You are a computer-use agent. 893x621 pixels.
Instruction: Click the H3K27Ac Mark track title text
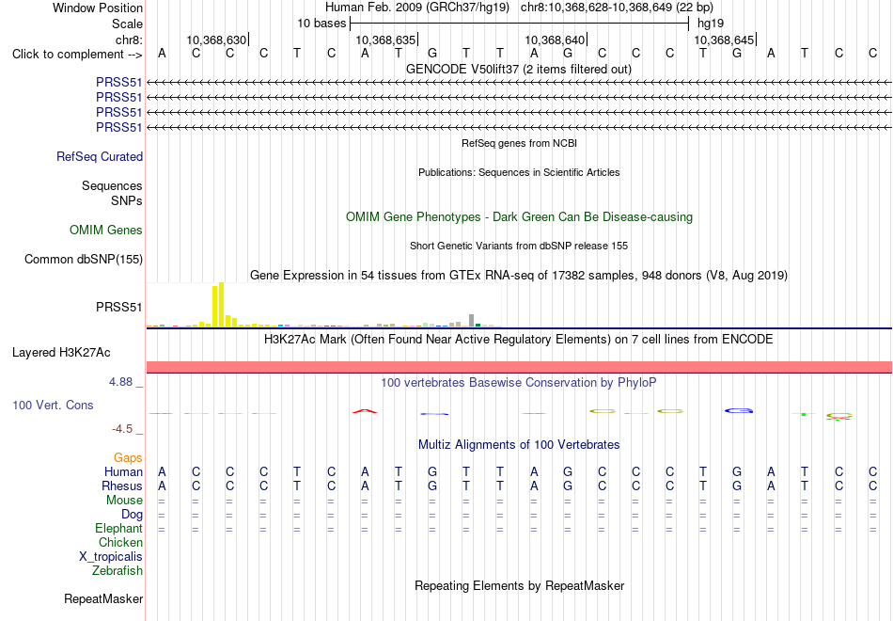tap(519, 340)
